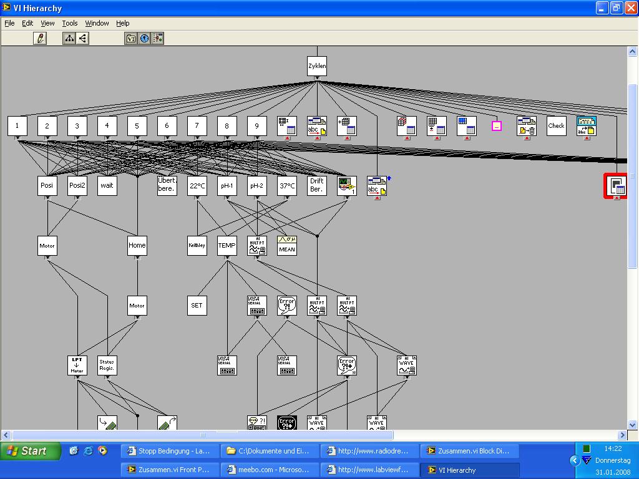Viewport: 639px width, 479px height.
Task: Expand hidden system tray icons arrow
Action: tap(575, 461)
